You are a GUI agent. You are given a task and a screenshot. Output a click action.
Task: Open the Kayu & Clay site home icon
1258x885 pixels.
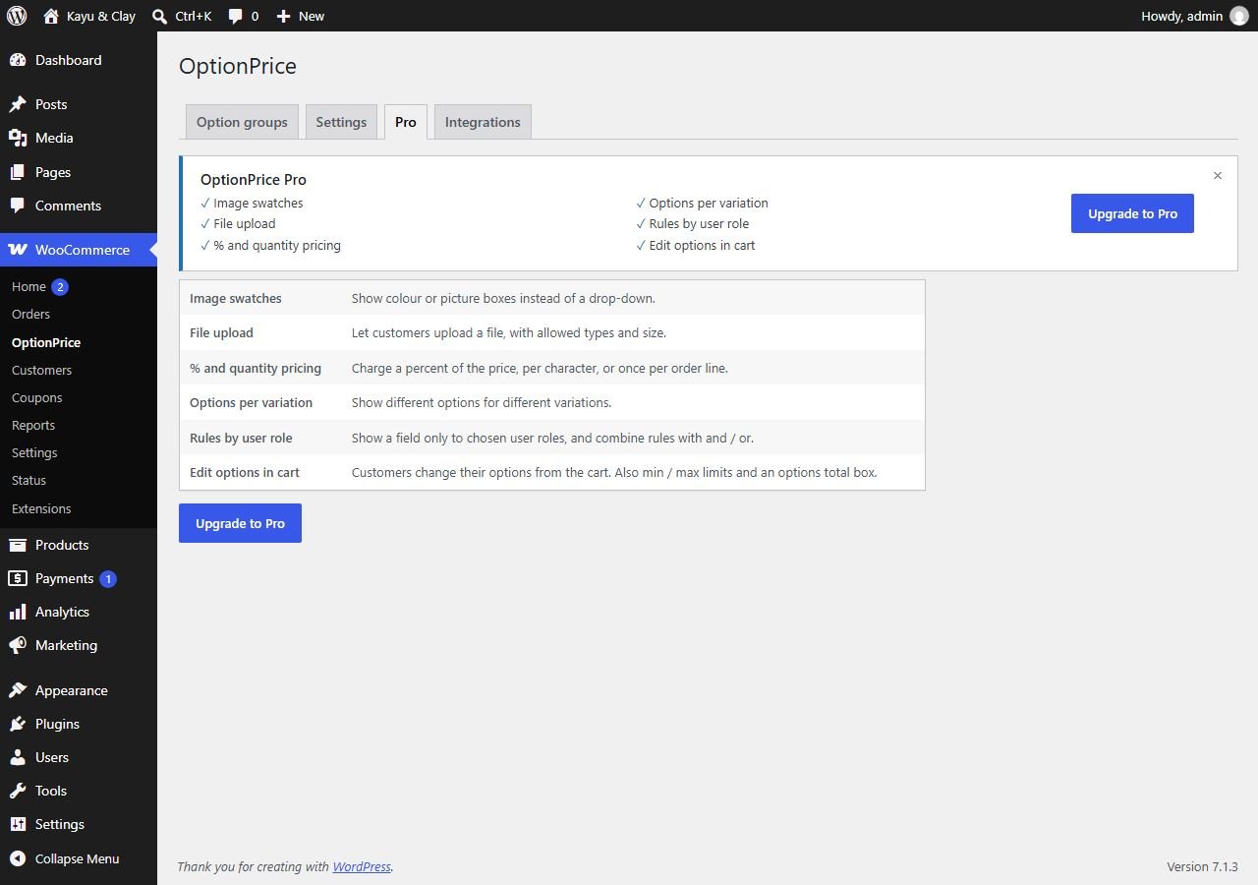51,16
